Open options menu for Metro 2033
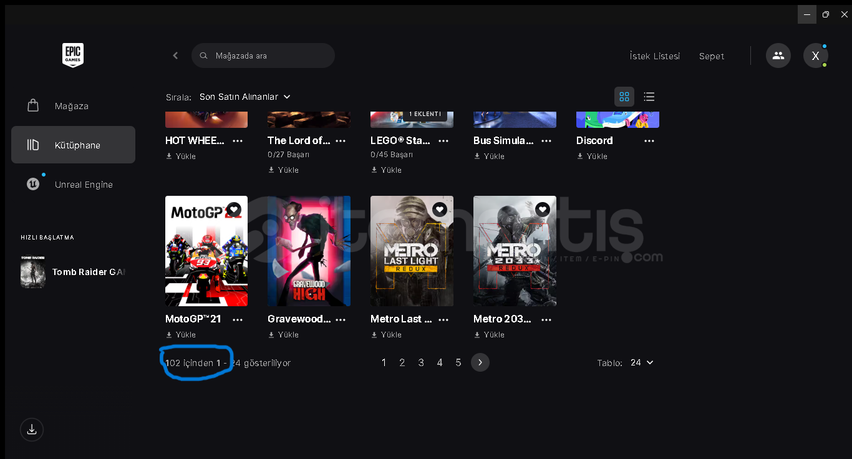The height and width of the screenshot is (459, 852). [x=546, y=319]
